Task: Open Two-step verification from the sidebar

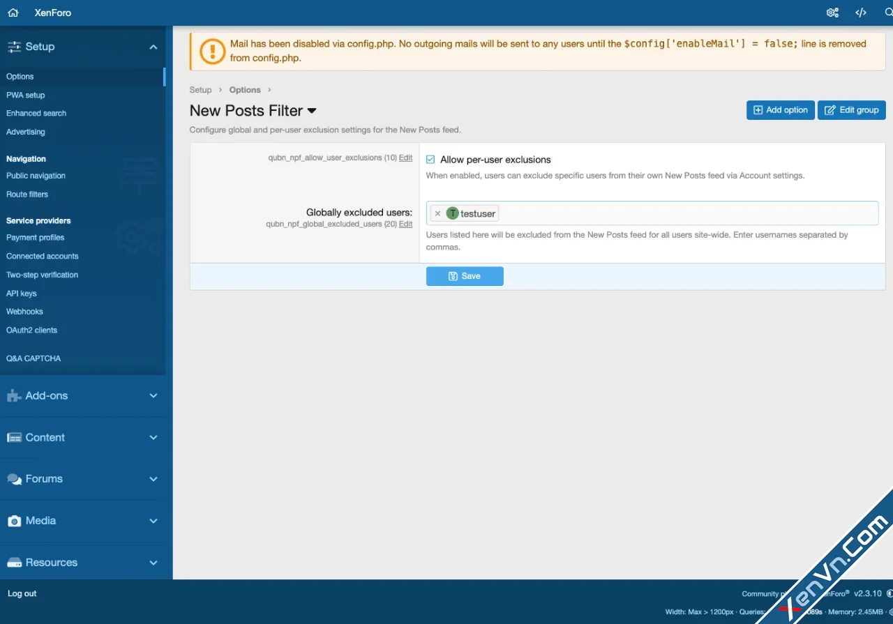Action: 42,274
